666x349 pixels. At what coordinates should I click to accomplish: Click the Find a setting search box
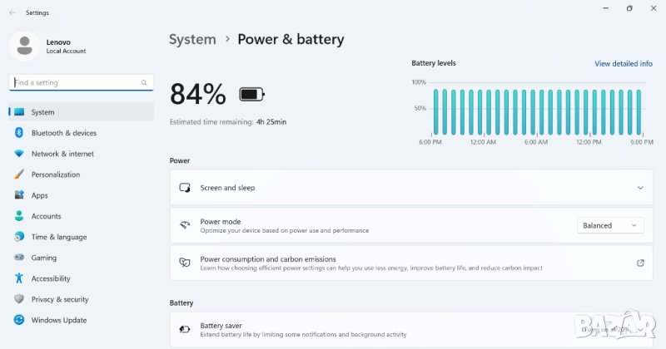[x=75, y=83]
